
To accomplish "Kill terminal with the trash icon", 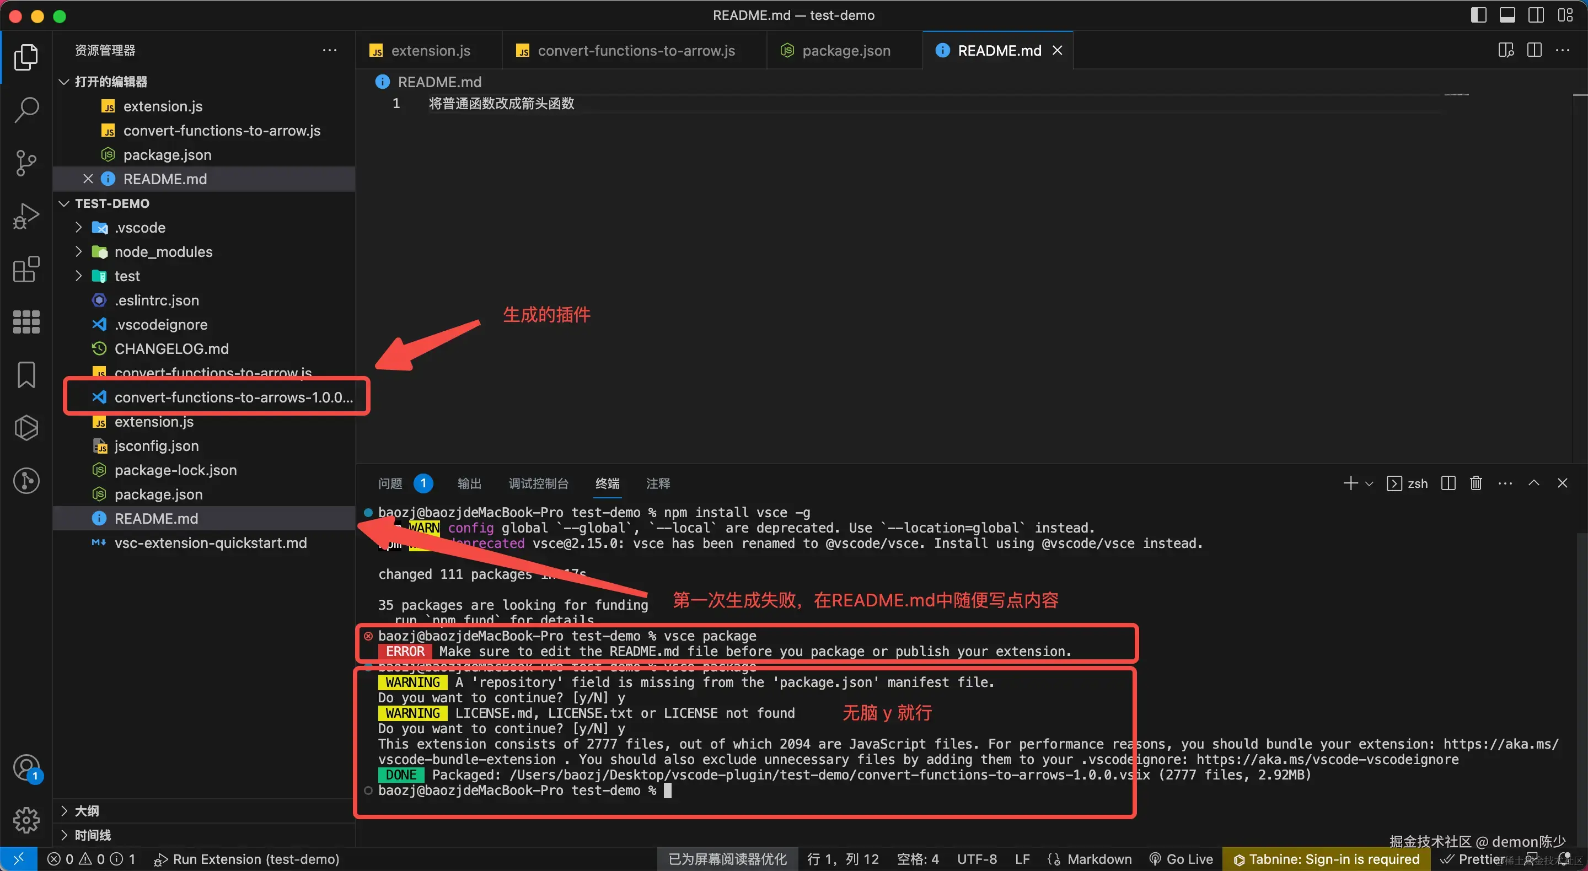I will pyautogui.click(x=1476, y=483).
